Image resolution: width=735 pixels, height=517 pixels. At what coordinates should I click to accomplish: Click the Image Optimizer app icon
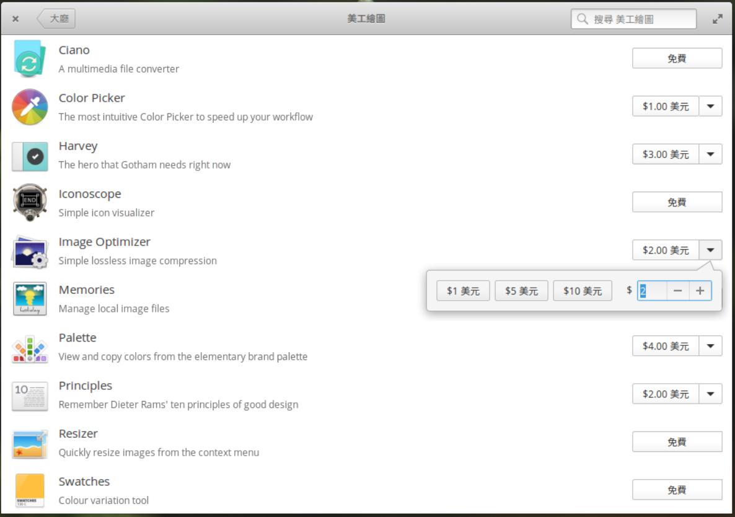(x=29, y=250)
